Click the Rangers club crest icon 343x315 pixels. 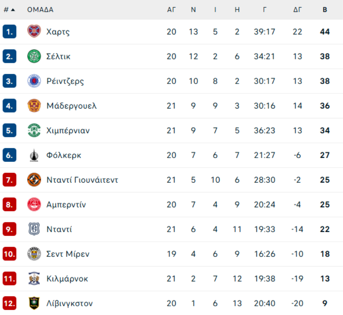34,81
